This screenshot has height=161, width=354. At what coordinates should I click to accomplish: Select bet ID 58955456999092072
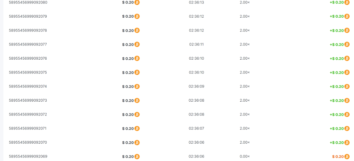point(28,114)
